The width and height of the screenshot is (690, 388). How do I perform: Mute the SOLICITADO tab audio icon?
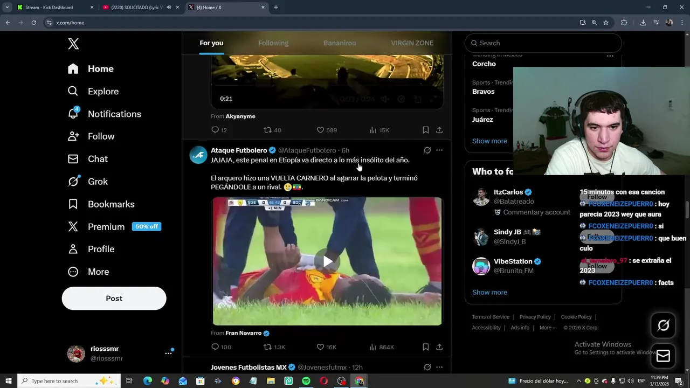(169, 8)
